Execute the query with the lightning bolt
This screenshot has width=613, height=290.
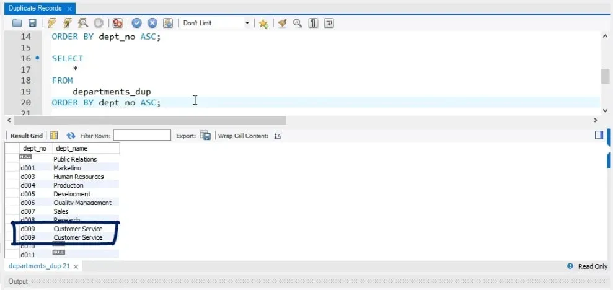click(x=51, y=23)
